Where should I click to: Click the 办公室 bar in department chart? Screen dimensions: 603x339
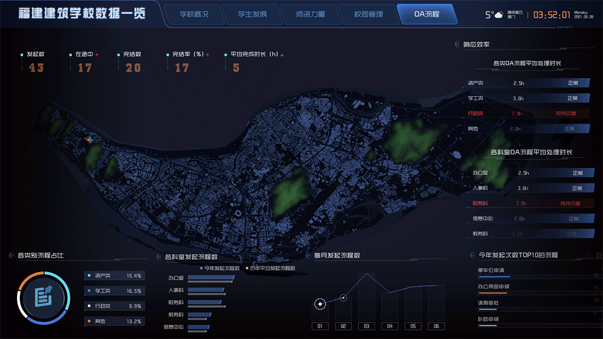point(211,277)
